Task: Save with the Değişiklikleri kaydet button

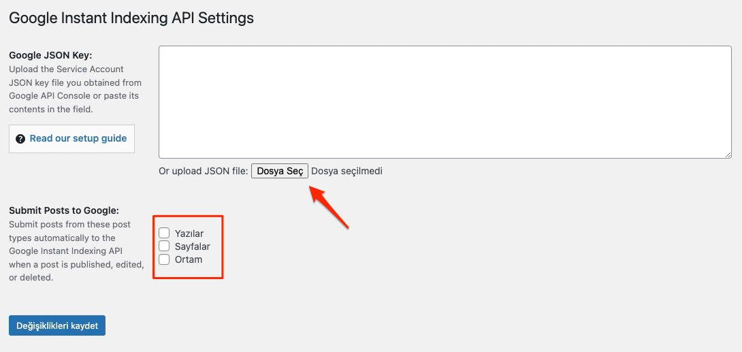Action: coord(57,325)
